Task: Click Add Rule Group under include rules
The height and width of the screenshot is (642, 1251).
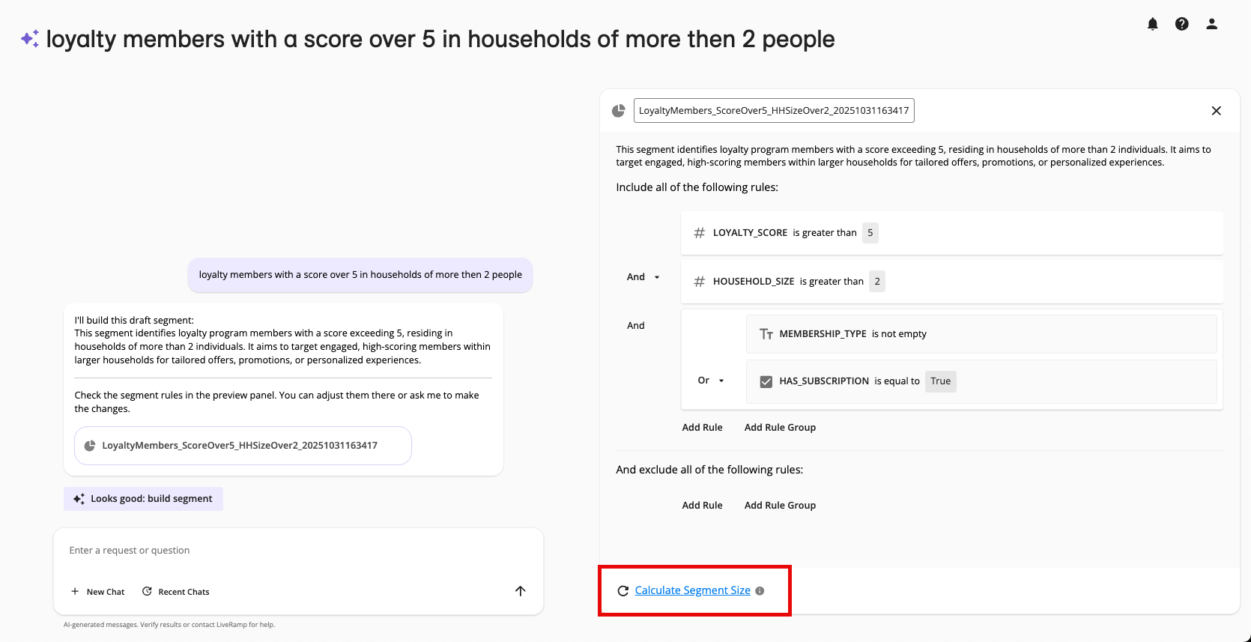Action: [780, 428]
